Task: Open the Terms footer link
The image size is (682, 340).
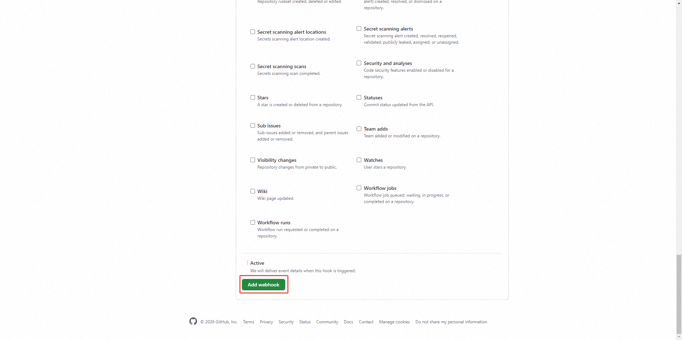Action: (x=249, y=322)
